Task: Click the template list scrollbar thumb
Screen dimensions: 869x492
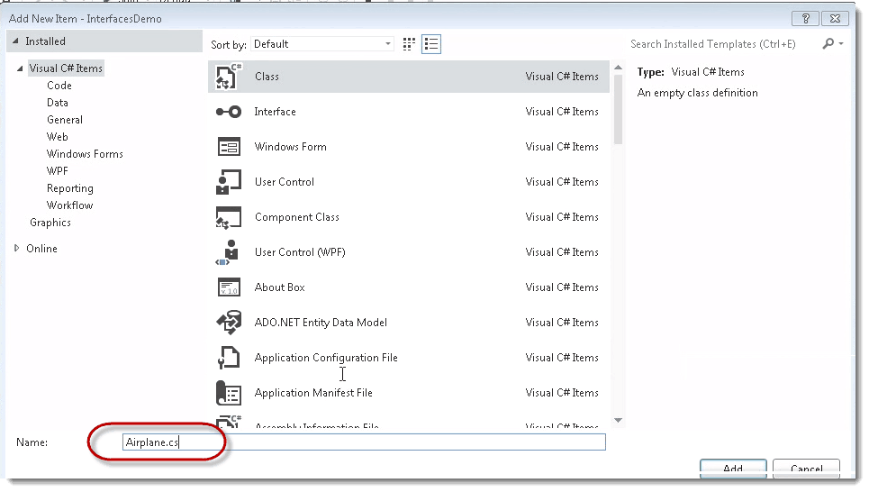Action: (x=618, y=110)
